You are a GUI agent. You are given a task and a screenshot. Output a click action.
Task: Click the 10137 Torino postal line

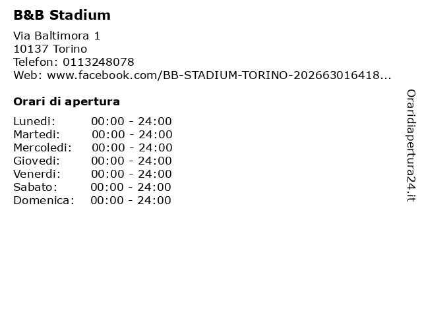click(50, 49)
